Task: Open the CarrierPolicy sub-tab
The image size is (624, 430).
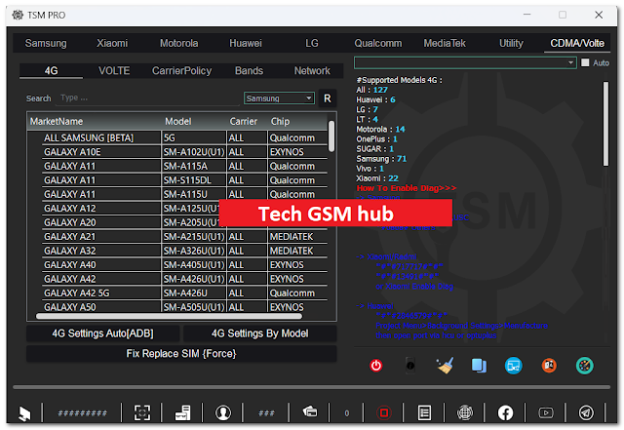Action: coord(182,70)
